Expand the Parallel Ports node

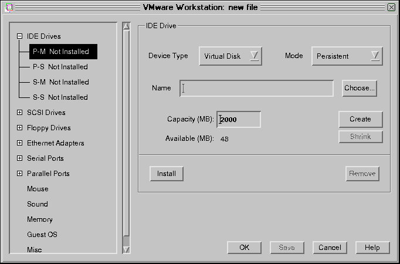(x=19, y=174)
